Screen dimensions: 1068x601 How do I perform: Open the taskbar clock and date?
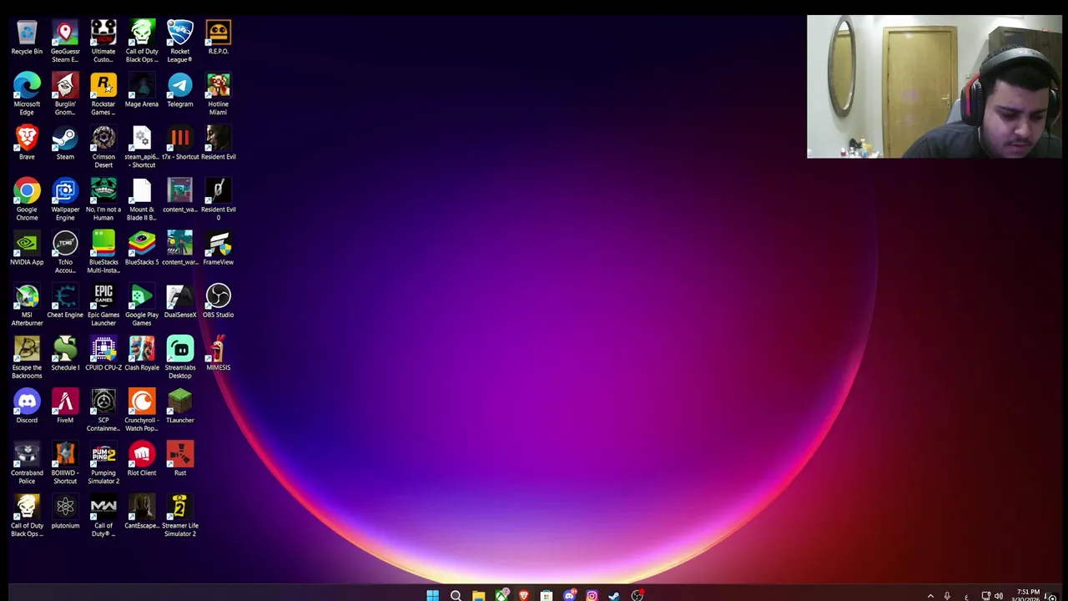tap(1028, 595)
